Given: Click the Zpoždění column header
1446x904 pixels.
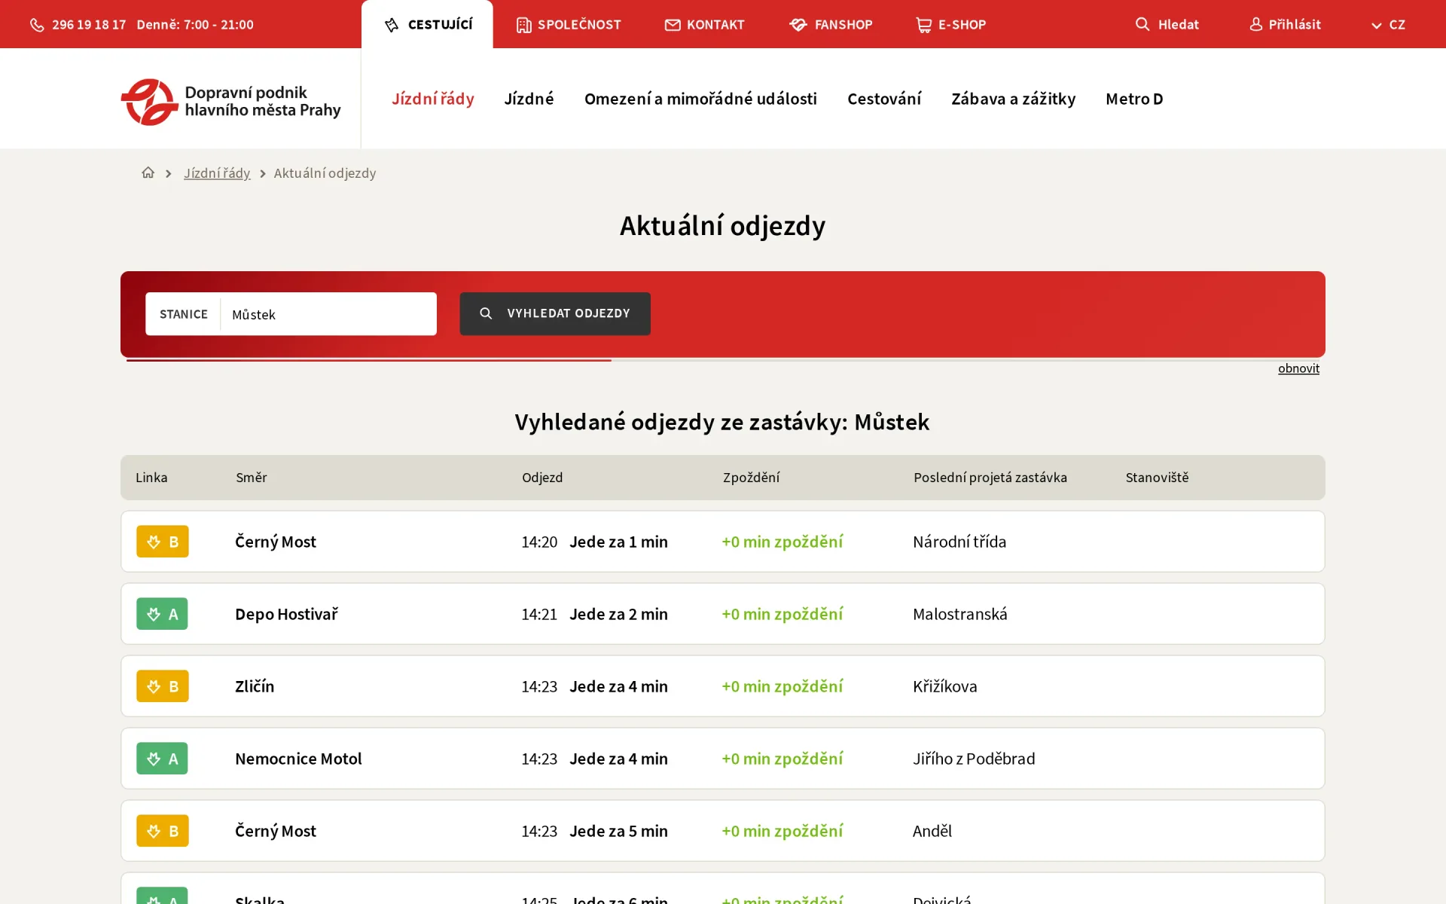Looking at the screenshot, I should coord(751,478).
